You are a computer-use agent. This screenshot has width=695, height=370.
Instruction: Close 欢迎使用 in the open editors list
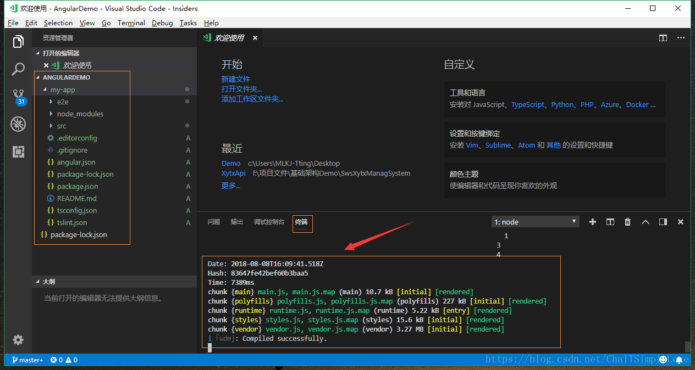(46, 65)
